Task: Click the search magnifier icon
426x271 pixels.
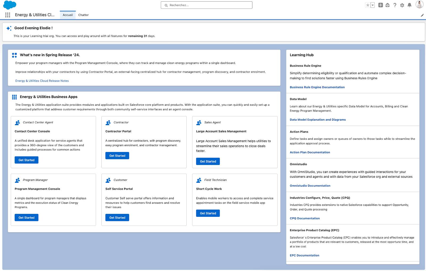Action: [166, 5]
